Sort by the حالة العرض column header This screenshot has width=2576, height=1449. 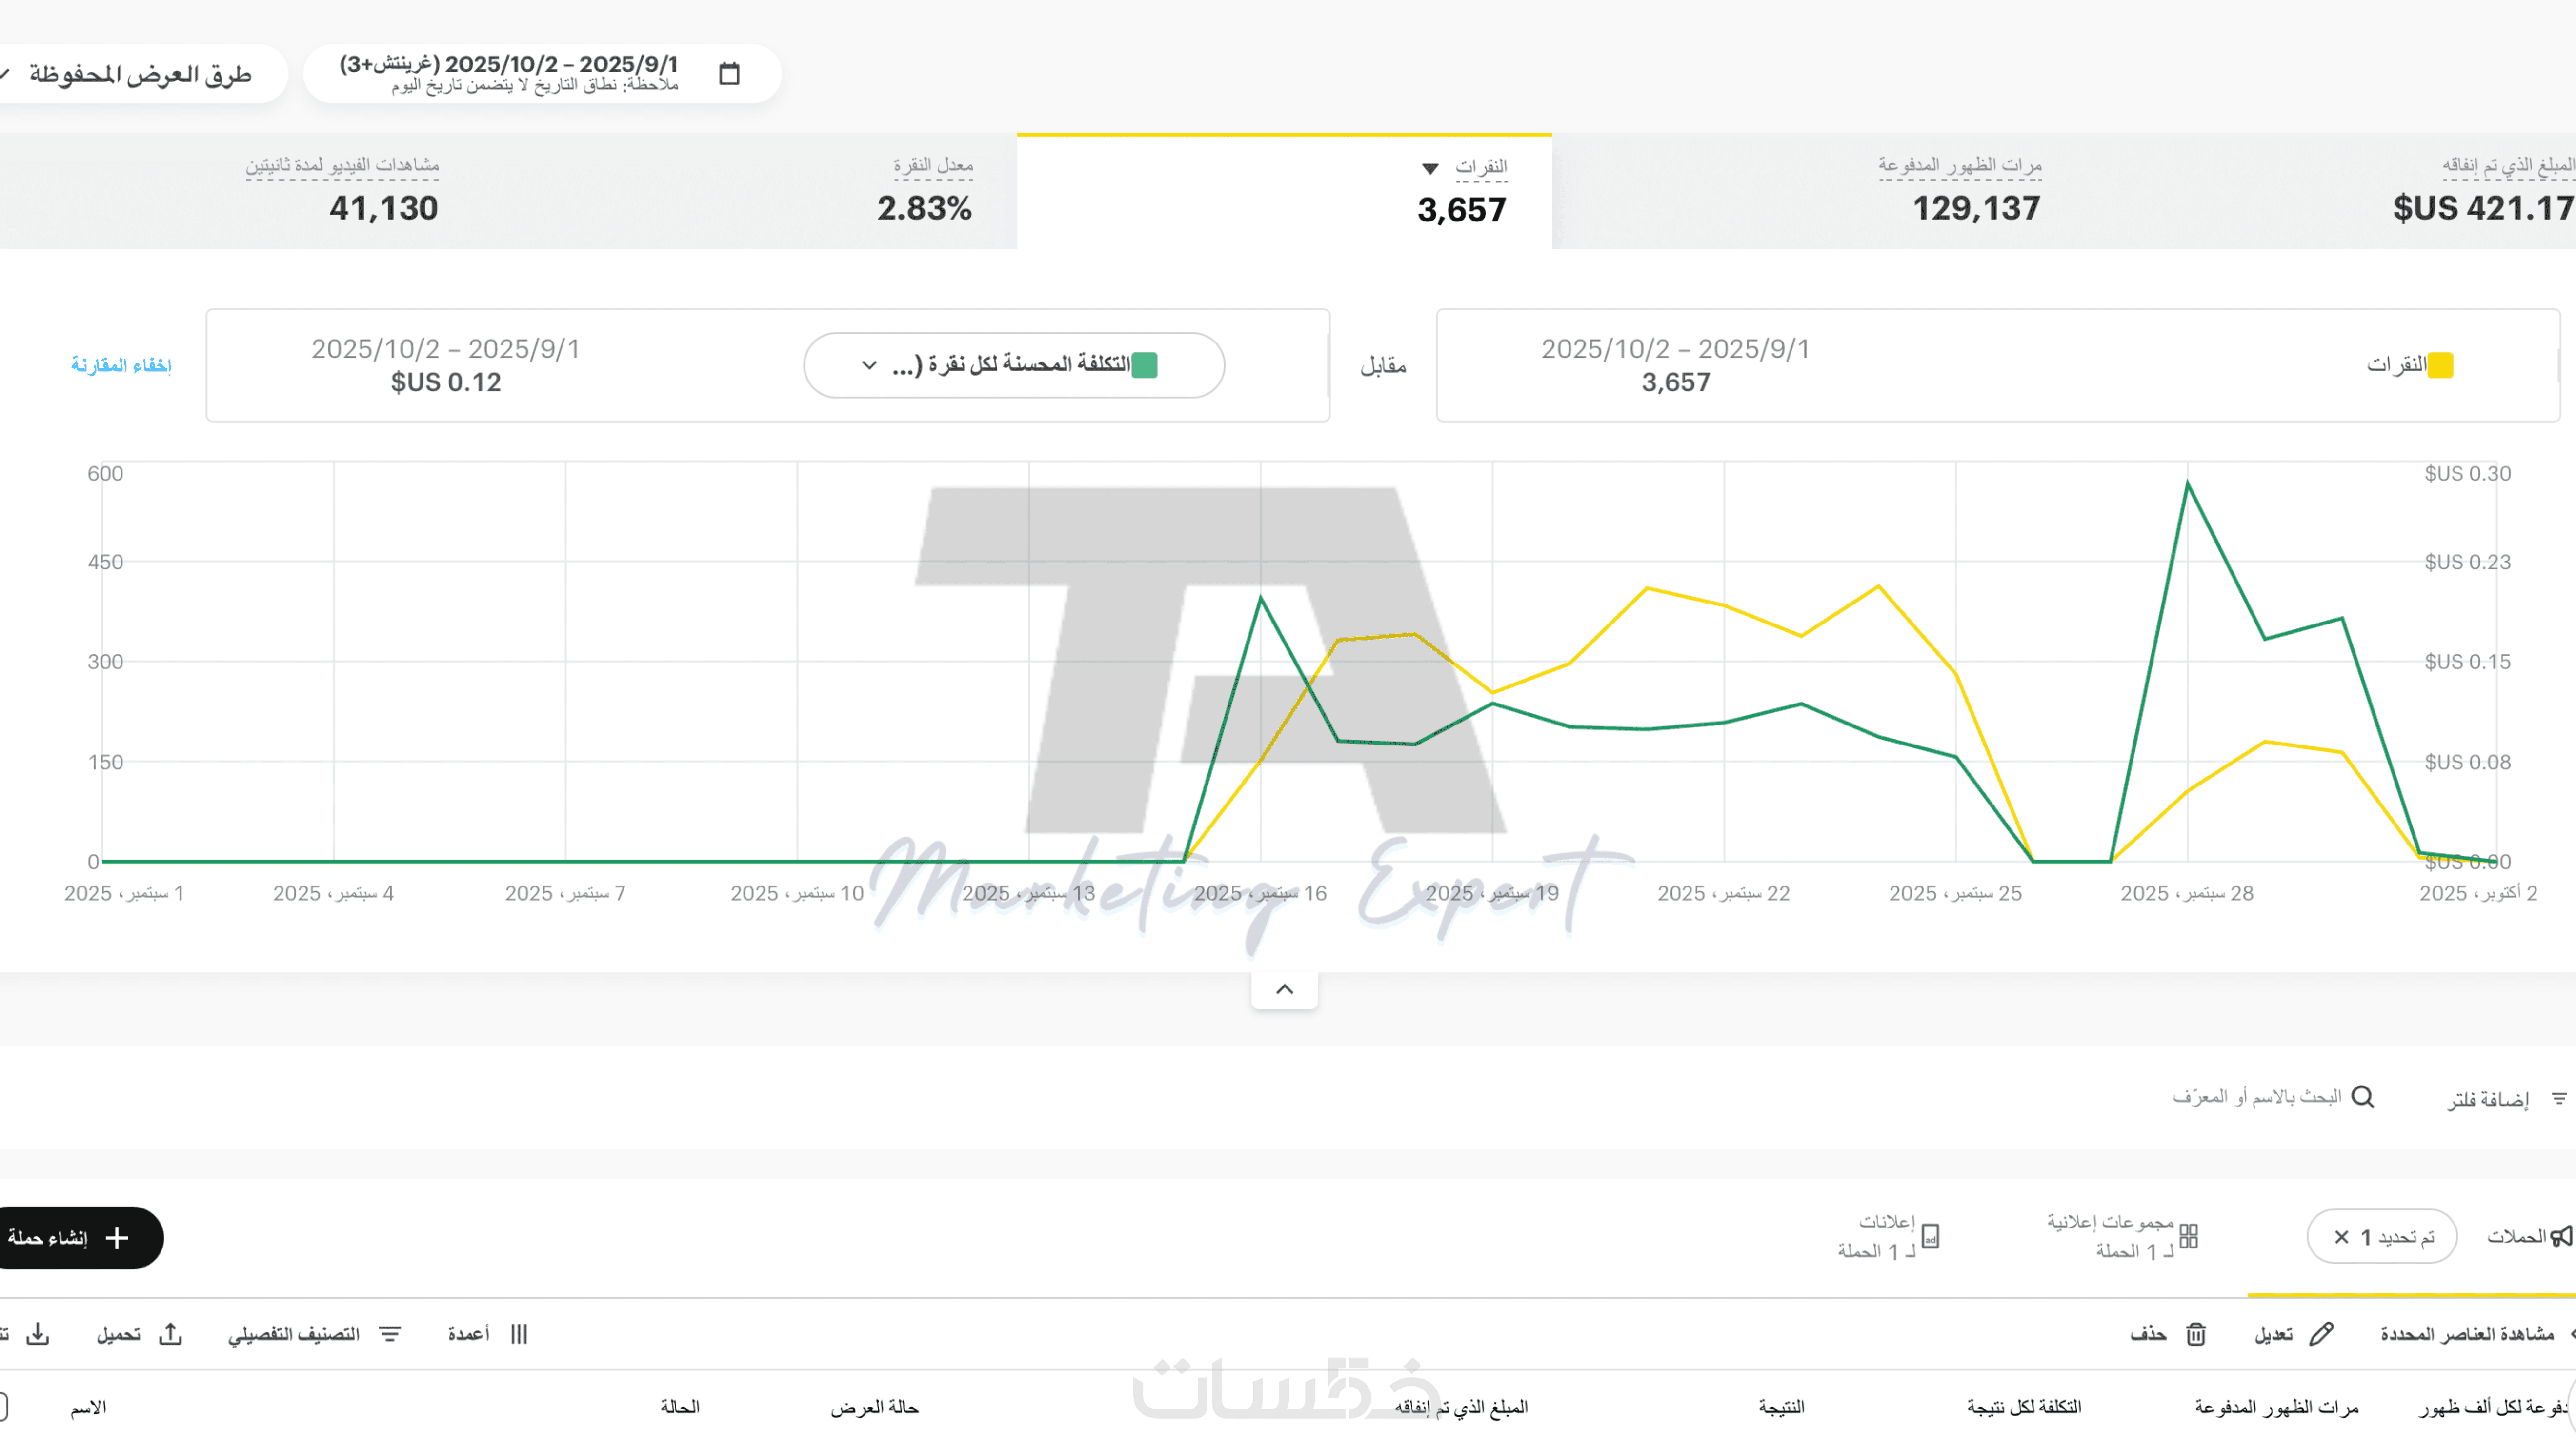874,1408
